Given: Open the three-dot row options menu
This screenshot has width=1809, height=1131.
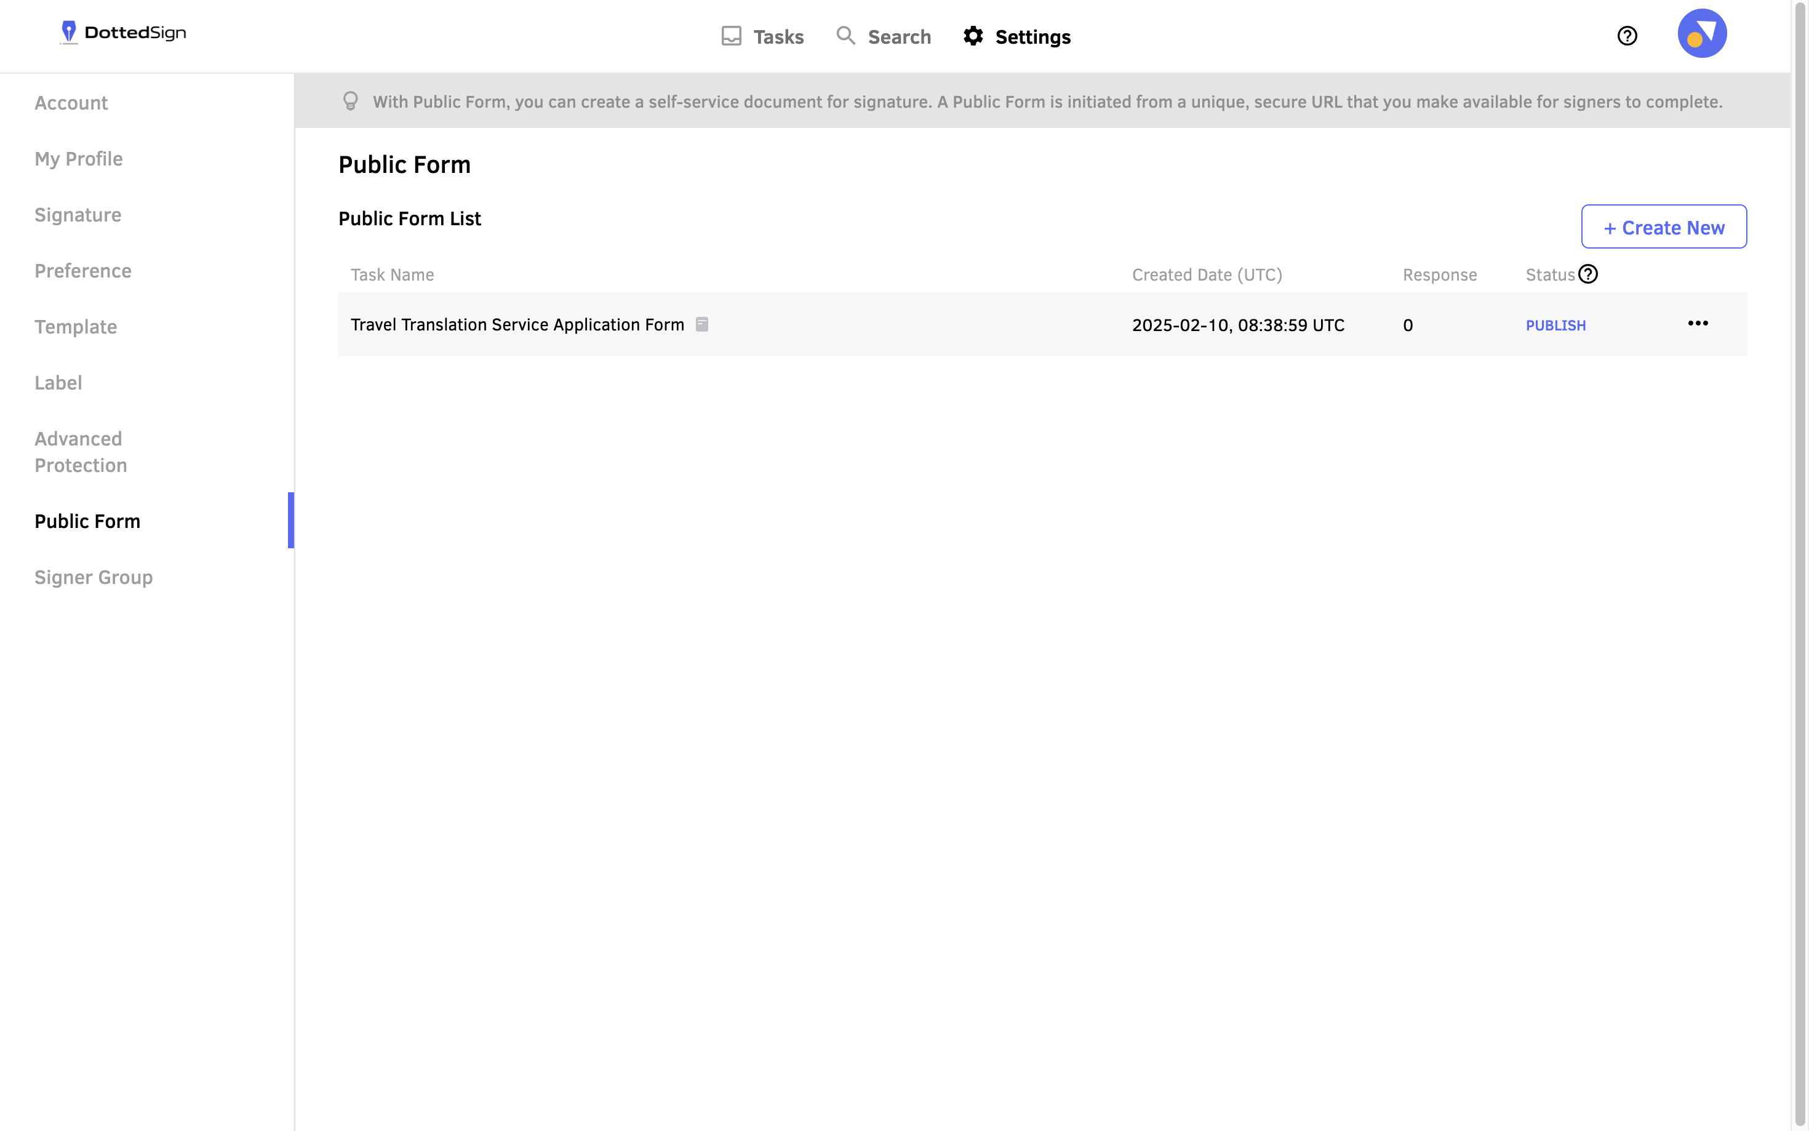Looking at the screenshot, I should pos(1697,323).
